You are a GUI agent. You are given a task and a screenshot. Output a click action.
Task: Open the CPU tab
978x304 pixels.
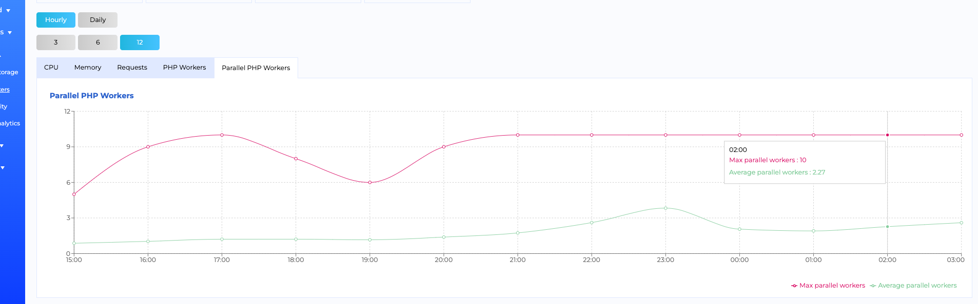51,68
